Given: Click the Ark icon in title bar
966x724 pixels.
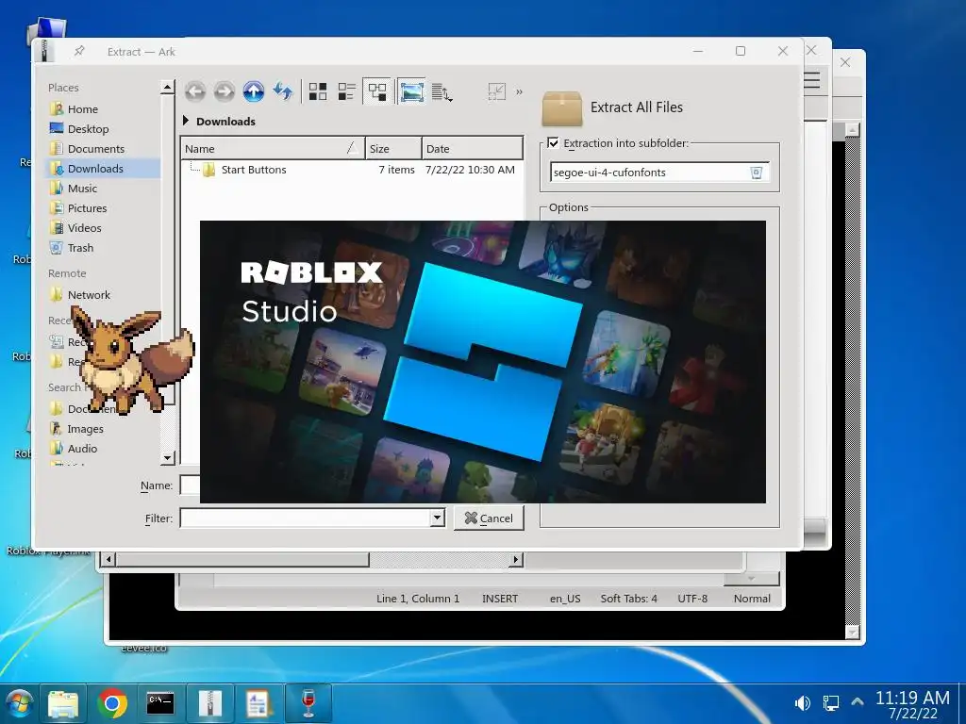Looking at the screenshot, I should (45, 51).
